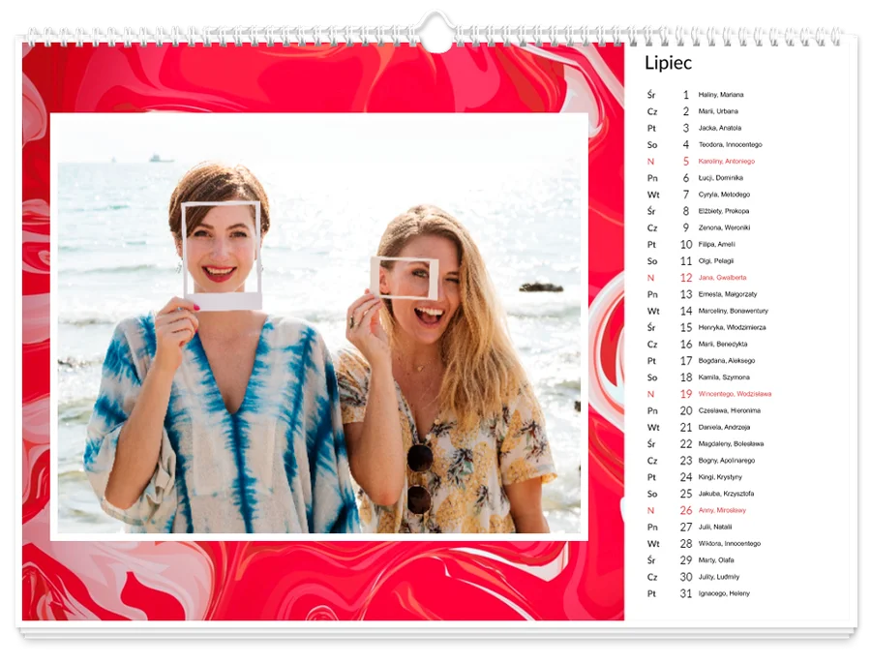Click the names "Kamila, Szymona"
Image resolution: width=871 pixels, height=664 pixels.
pyautogui.click(x=724, y=377)
